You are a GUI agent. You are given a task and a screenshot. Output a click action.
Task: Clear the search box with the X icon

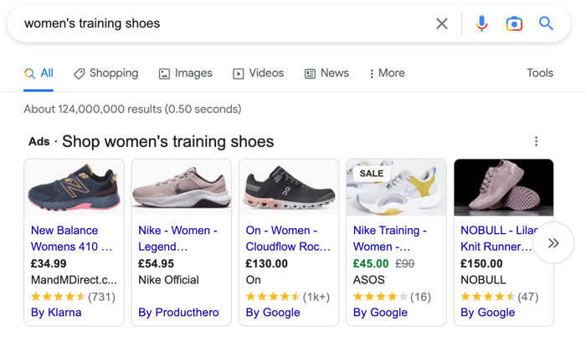click(x=442, y=24)
